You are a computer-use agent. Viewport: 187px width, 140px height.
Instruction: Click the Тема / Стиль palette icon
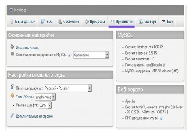(x=12, y=95)
